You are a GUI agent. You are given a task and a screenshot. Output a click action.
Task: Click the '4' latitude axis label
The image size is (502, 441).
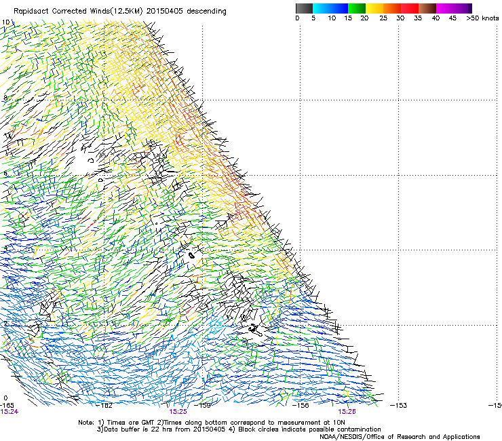coord(5,248)
